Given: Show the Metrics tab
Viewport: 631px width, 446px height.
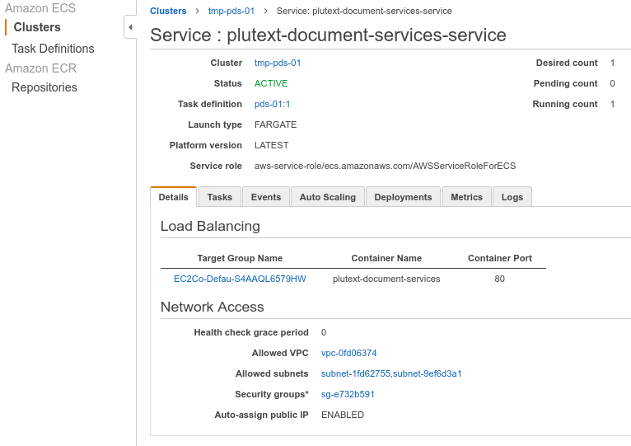Looking at the screenshot, I should (x=466, y=197).
